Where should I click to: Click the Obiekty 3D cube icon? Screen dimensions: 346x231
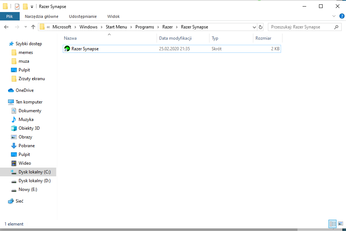pos(14,128)
